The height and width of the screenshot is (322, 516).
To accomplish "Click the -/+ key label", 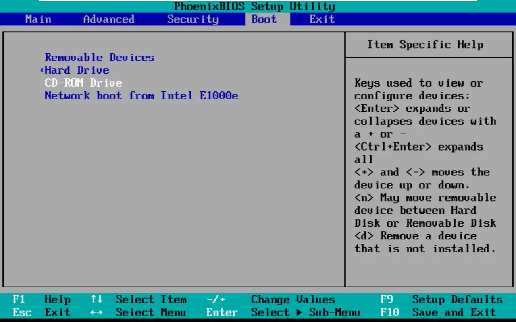I will click(216, 299).
